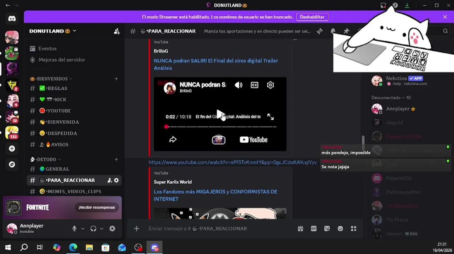Open the invite people icon beside DONUTLAND

pos(117,31)
